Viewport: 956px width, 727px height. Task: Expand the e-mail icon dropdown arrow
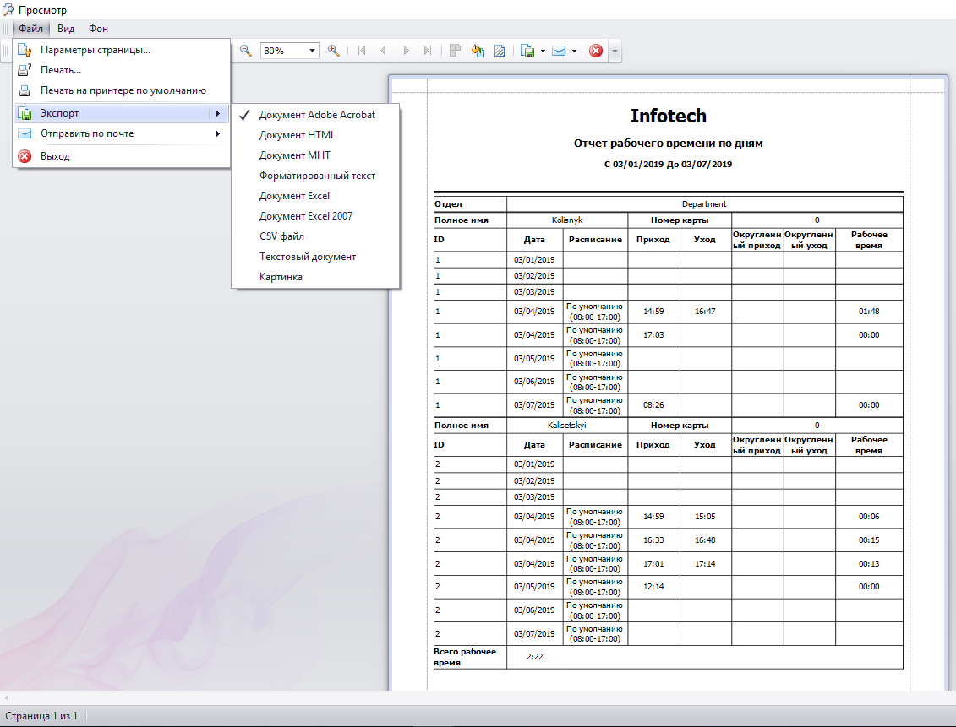tap(574, 51)
